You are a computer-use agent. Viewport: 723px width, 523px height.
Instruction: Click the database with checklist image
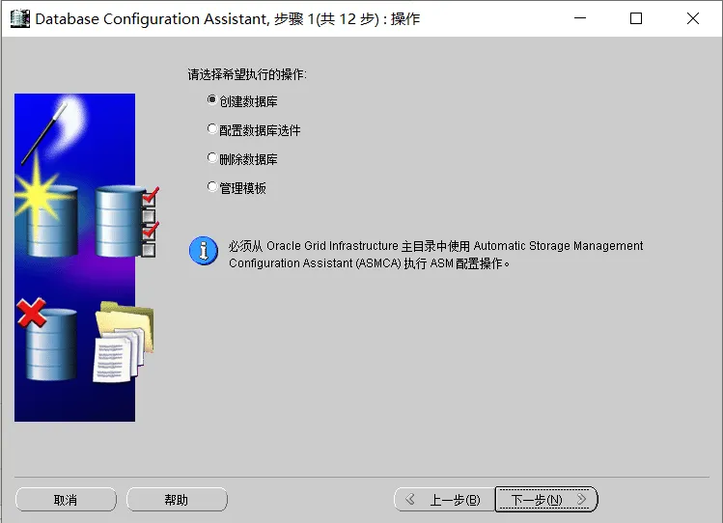click(126, 221)
